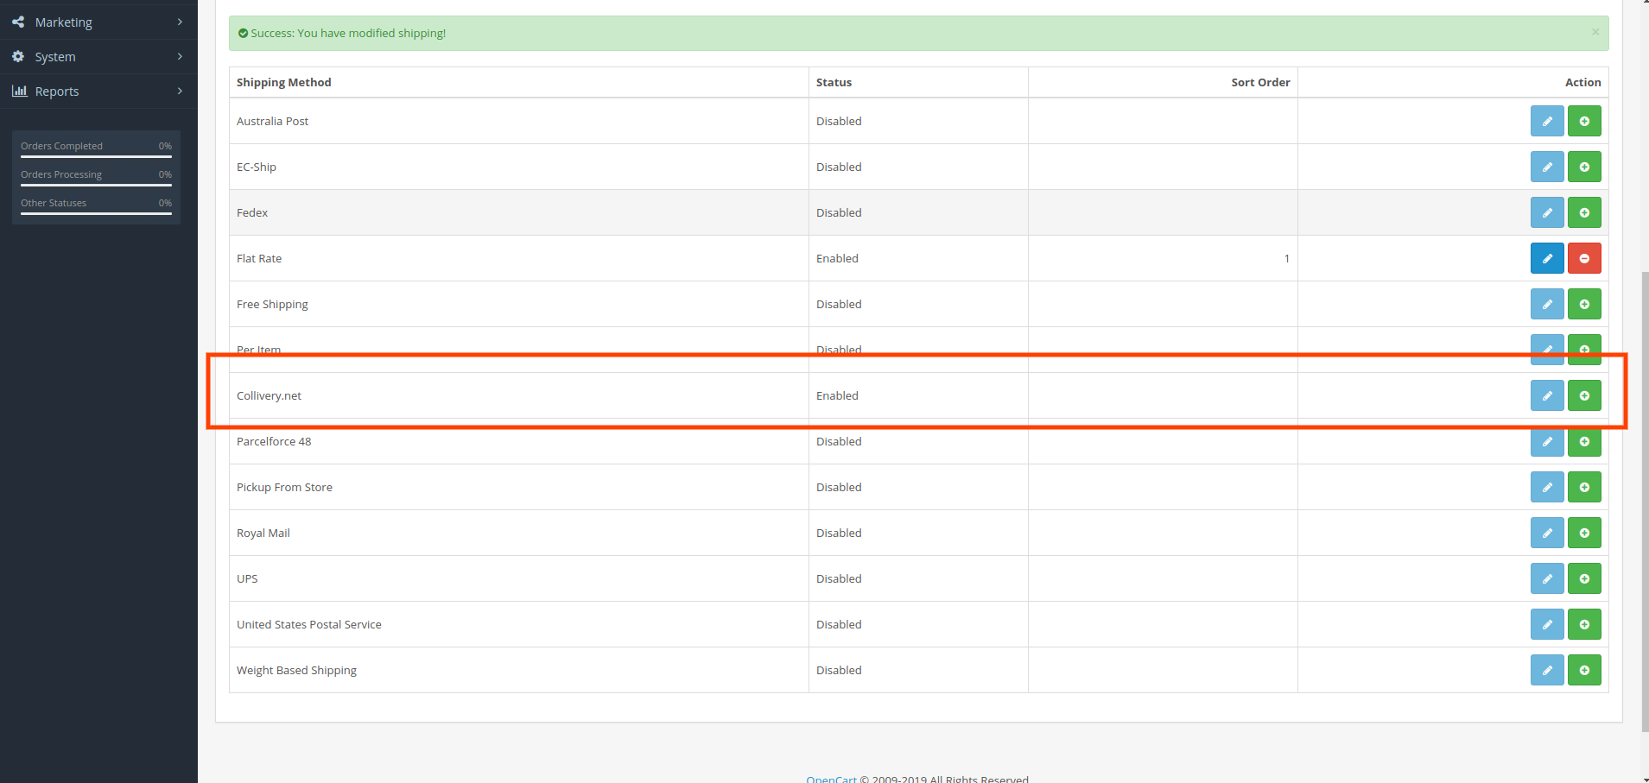Viewport: 1649px width, 783px height.
Task: Expand the System sidebar menu
Action: 98,57
